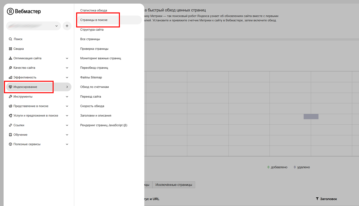Open Рендеринг страниц JavaScript item
Viewport: 359px width, 206px height.
tap(103, 125)
